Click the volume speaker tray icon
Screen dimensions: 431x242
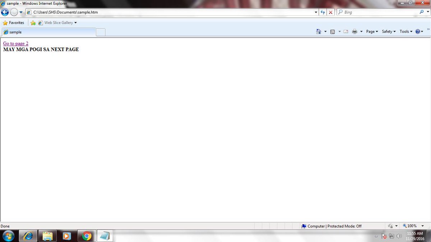click(x=399, y=236)
